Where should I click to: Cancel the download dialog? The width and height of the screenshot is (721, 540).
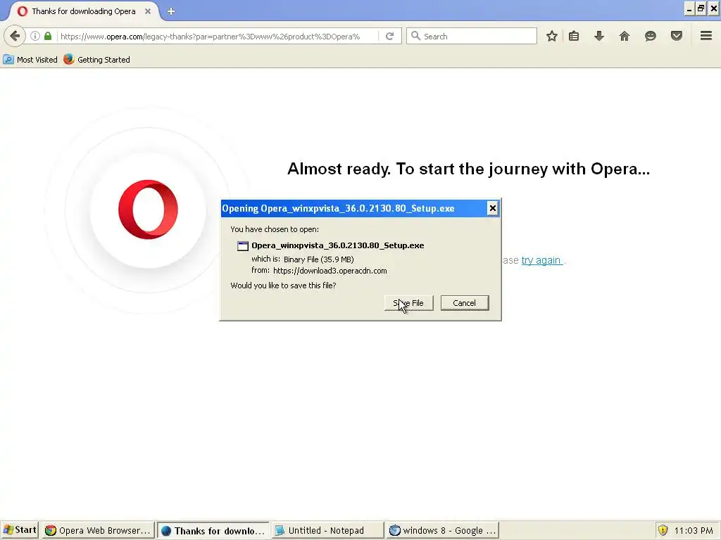(465, 303)
